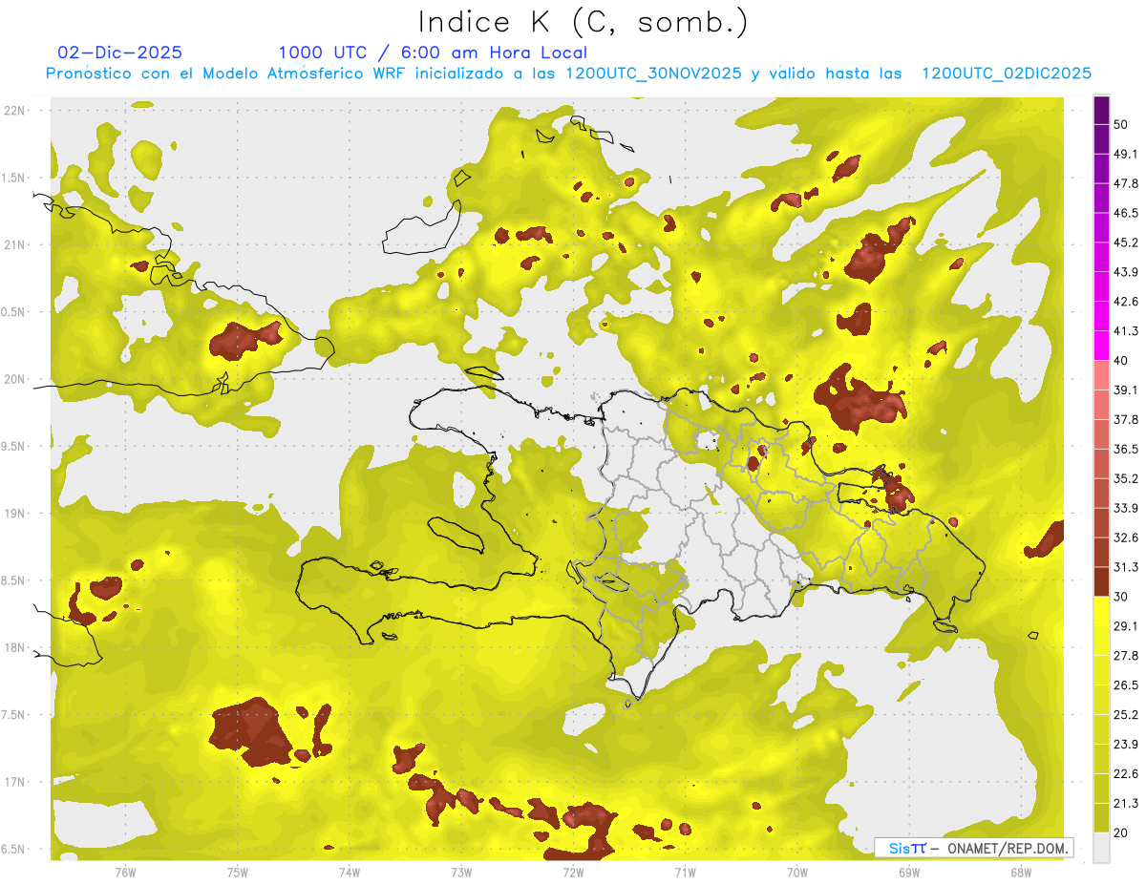Click the colorbar value '35.2'
The image size is (1146, 885).
pos(1127,478)
